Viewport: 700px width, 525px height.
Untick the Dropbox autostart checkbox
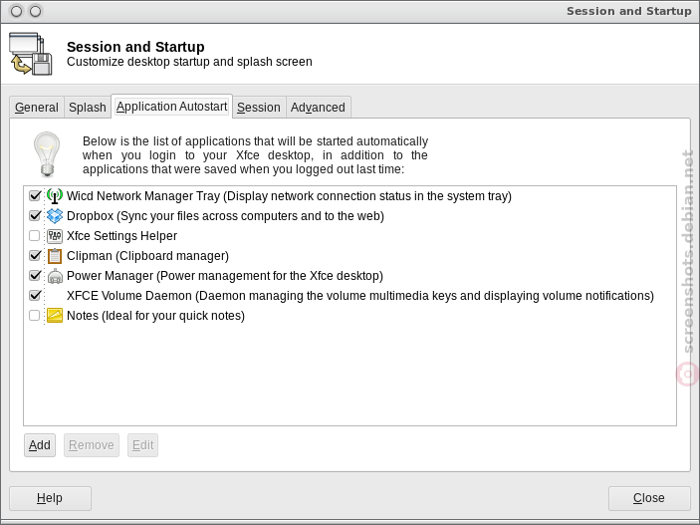click(35, 216)
